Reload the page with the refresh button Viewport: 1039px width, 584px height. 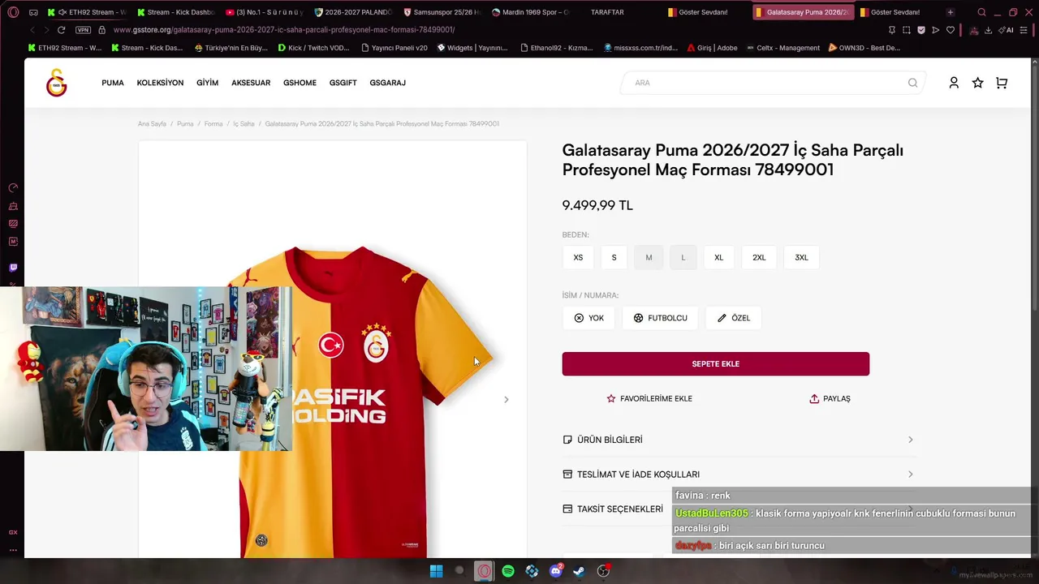[x=61, y=30]
